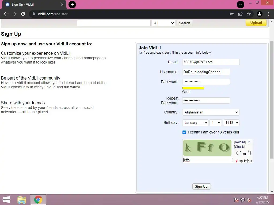Uncheck the over 13 years old checkbox
The height and width of the screenshot is (205, 274).
click(184, 132)
